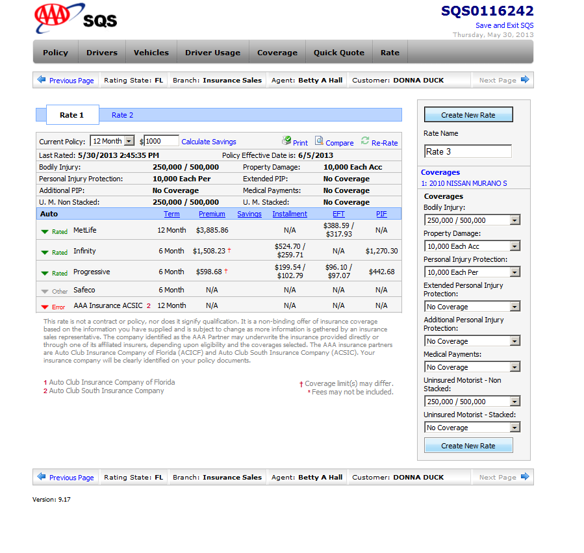The width and height of the screenshot is (584, 553).
Task: Click the top Previous Page arrow icon
Action: [42, 80]
